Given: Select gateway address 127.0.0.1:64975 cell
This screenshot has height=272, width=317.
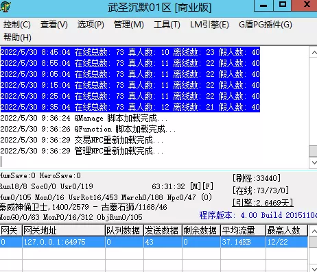Looking at the screenshot, I should pyautogui.click(x=64, y=242).
